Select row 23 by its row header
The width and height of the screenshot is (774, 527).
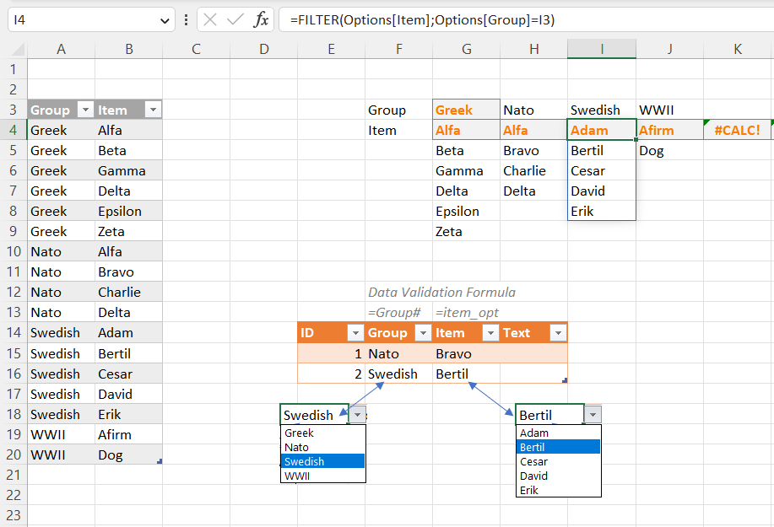pos(14,514)
